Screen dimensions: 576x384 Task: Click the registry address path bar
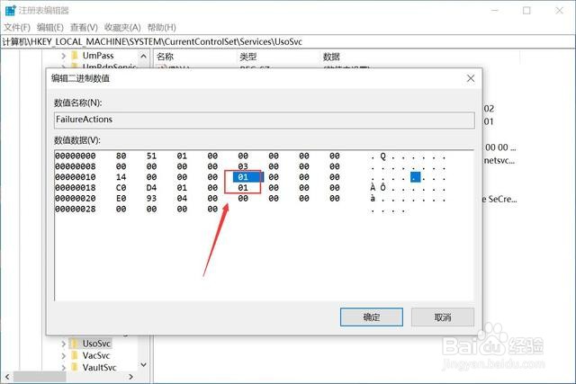[x=288, y=42]
